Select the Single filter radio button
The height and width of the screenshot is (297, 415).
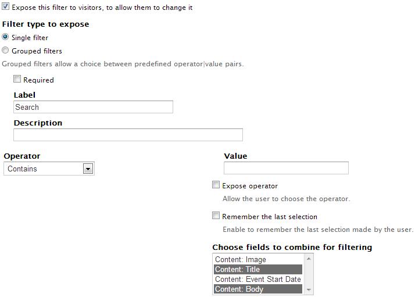click(5, 37)
